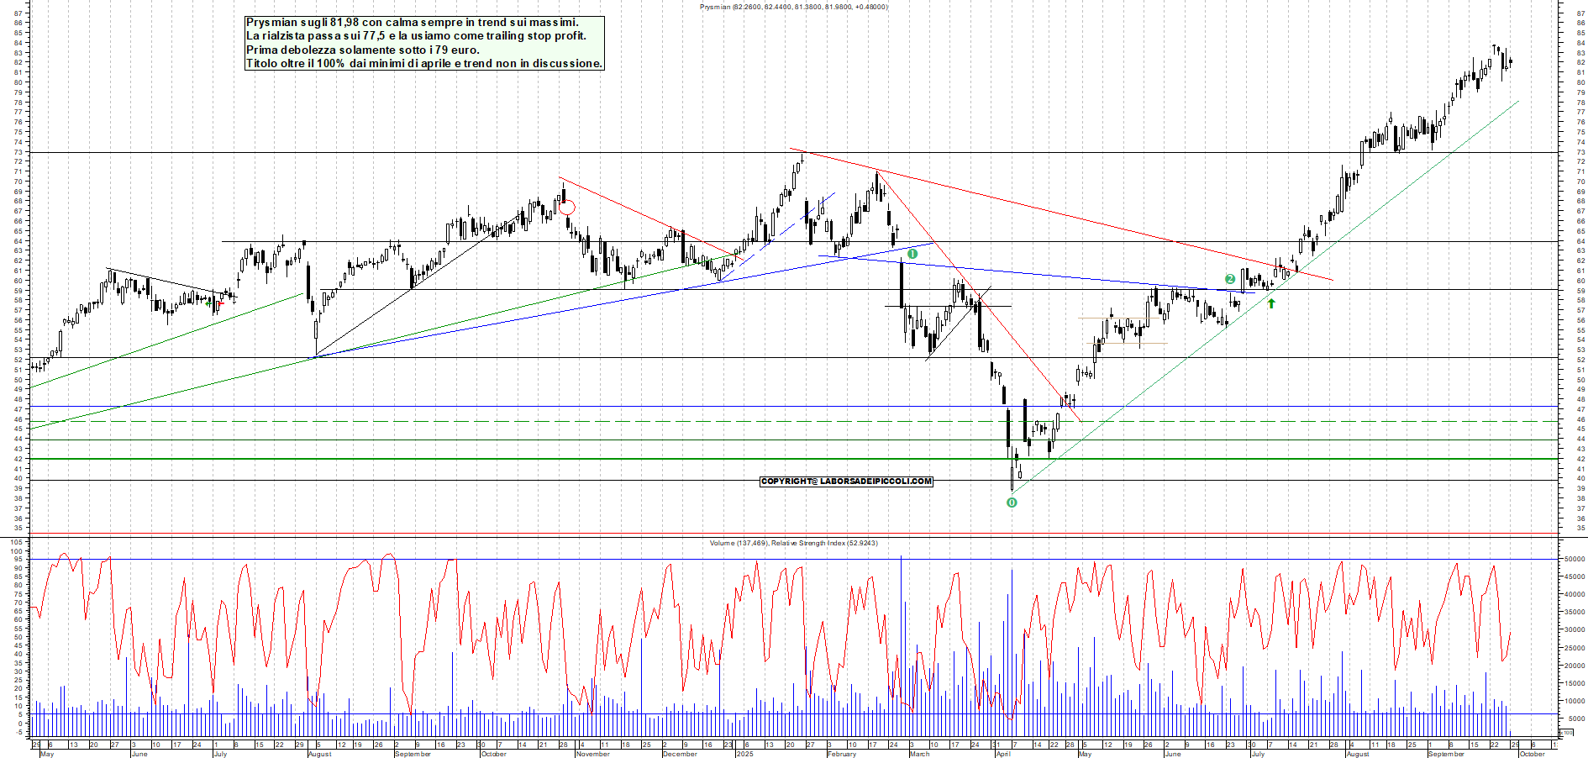1588x758 pixels.
Task: Click the Italian commentary text box
Action: (423, 43)
